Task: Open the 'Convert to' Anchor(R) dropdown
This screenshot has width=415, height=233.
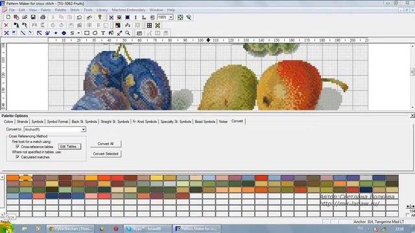Action: 84,129
